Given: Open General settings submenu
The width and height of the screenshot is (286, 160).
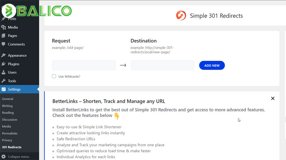Looking at the screenshot, I should tap(8, 99).
